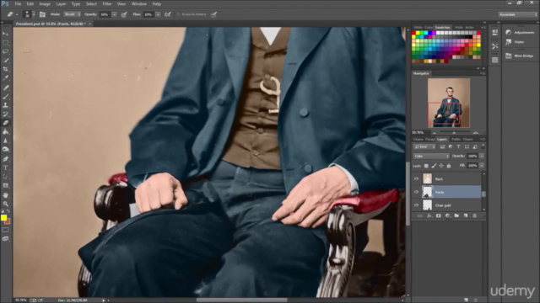Select the Paint Bucket tool
540x303 pixels.
6,132
